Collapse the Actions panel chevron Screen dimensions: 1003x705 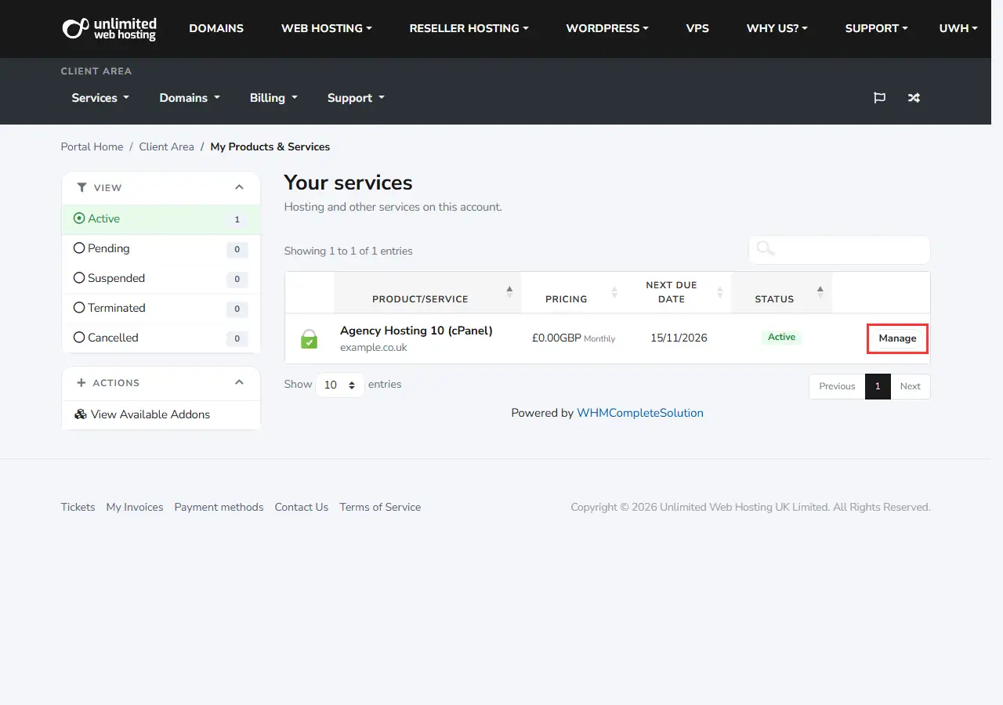[x=239, y=382]
